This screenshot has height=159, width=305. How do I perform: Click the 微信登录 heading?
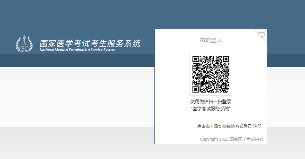click(211, 40)
